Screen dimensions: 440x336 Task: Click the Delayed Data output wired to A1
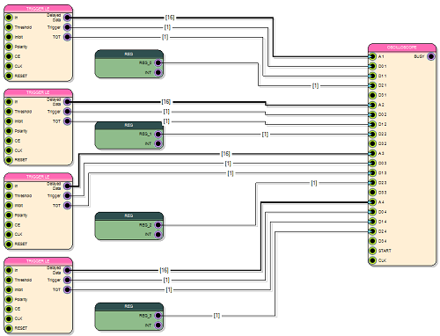pos(68,18)
